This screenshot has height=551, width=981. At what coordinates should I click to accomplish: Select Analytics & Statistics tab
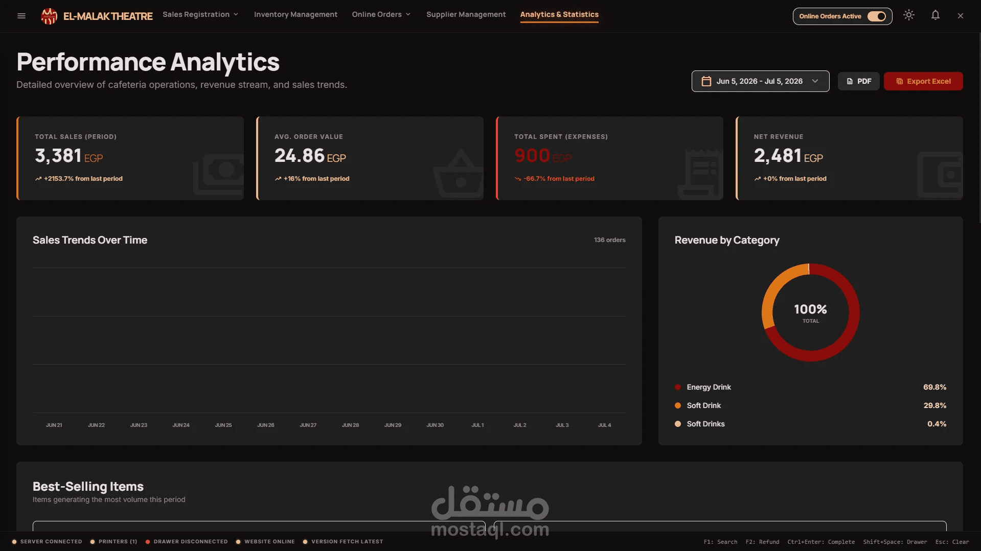coord(559,14)
